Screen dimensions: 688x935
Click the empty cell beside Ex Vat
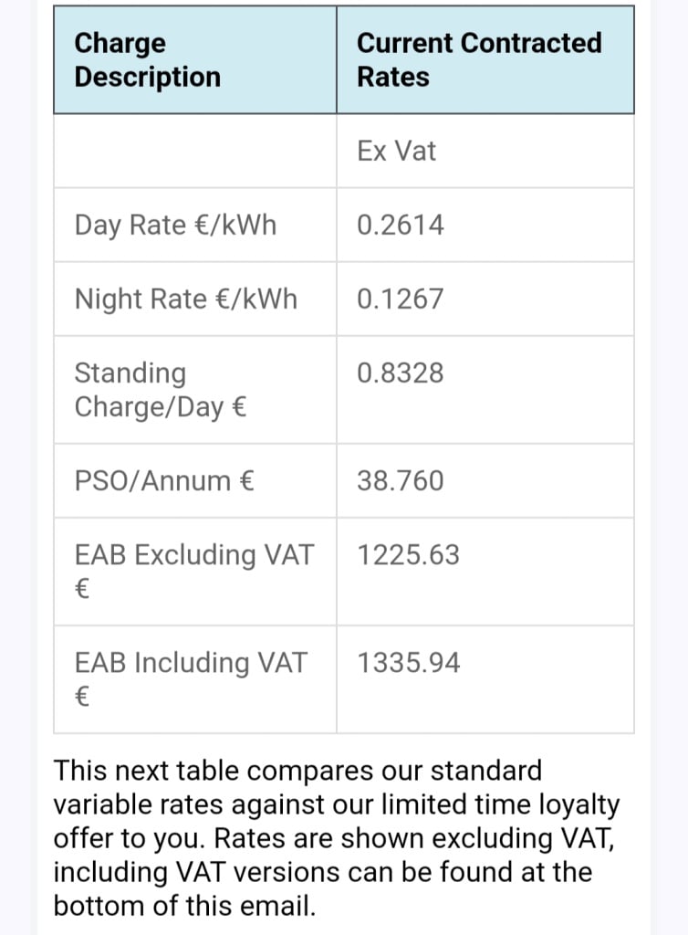point(194,151)
